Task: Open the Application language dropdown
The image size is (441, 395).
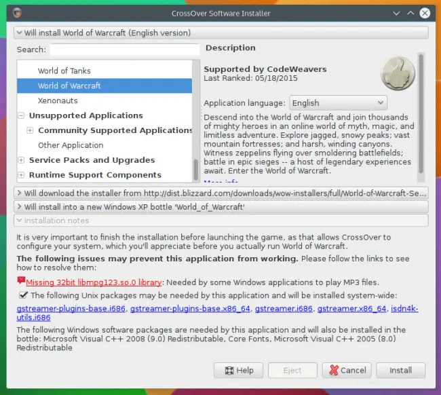Action: pos(338,103)
